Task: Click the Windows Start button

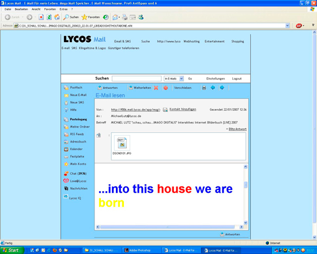Action: [12, 250]
